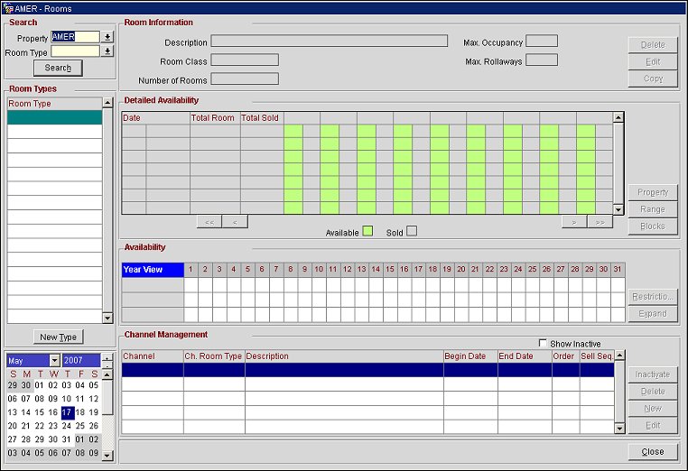Click the Search button
The height and width of the screenshot is (471, 688).
click(x=58, y=68)
